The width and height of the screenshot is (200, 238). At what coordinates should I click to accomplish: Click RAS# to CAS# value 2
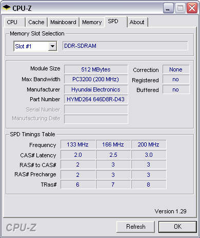pos(78,164)
